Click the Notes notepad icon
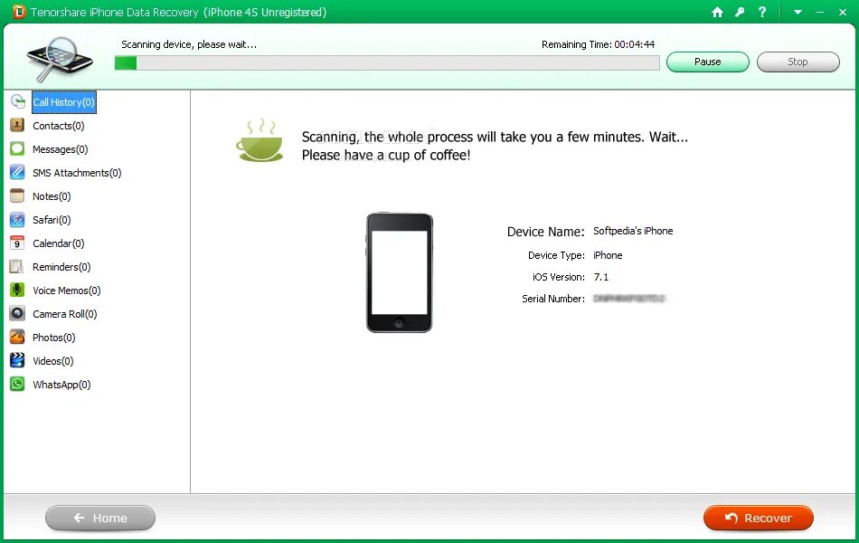This screenshot has height=543, width=859. (x=17, y=195)
